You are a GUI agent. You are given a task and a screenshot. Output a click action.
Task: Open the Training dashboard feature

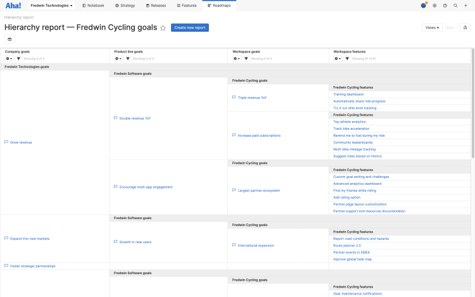click(348, 94)
